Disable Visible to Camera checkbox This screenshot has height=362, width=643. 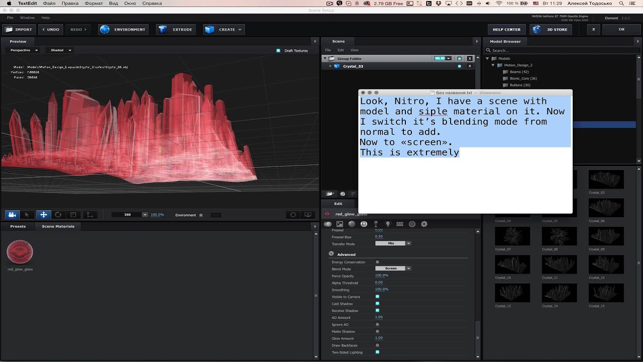point(377,297)
